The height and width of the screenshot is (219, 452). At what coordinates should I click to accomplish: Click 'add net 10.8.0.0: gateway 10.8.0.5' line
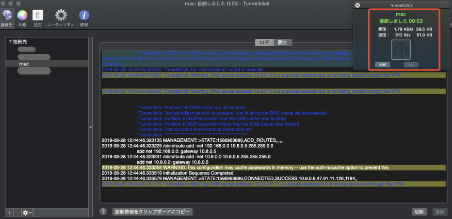pyautogui.click(x=173, y=162)
